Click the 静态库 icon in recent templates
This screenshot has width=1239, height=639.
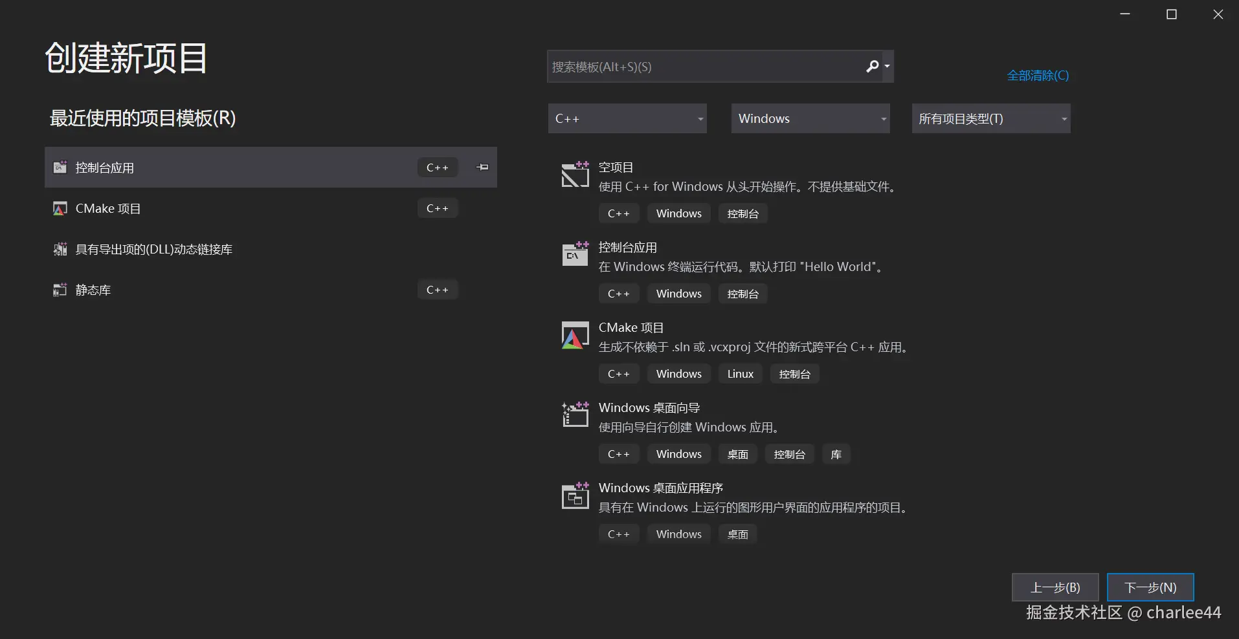pos(60,290)
